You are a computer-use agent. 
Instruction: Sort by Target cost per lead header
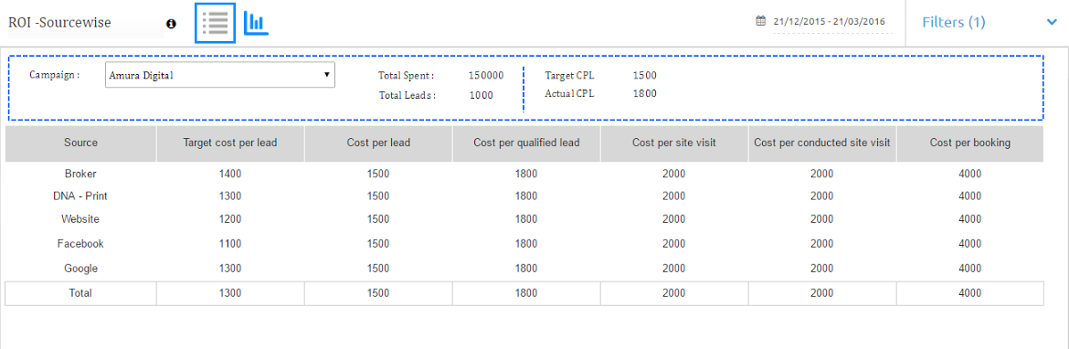pyautogui.click(x=230, y=143)
